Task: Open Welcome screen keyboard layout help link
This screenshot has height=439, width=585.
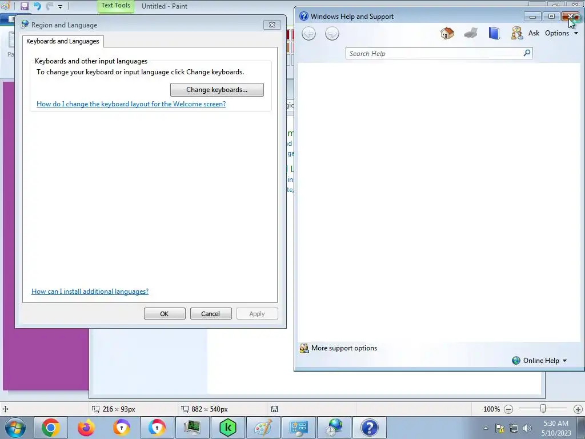Action: pyautogui.click(x=131, y=104)
